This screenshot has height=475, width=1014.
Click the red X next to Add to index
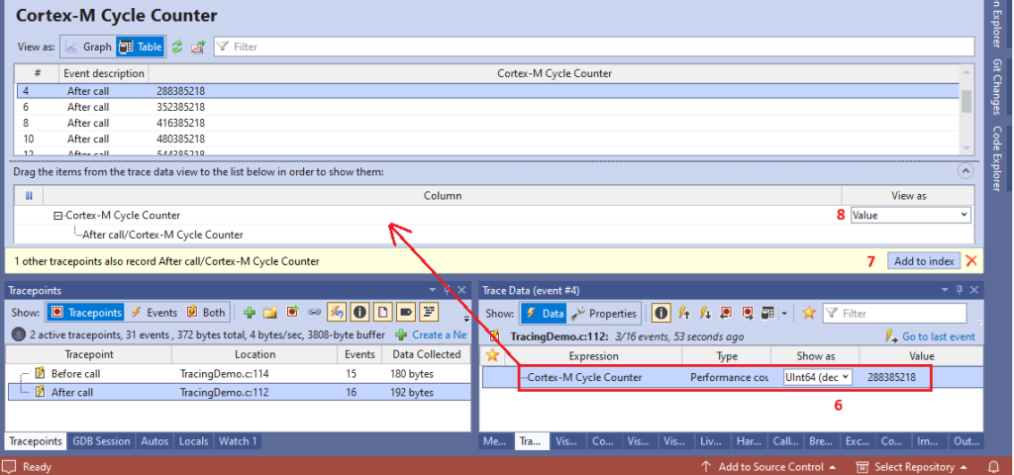[971, 261]
